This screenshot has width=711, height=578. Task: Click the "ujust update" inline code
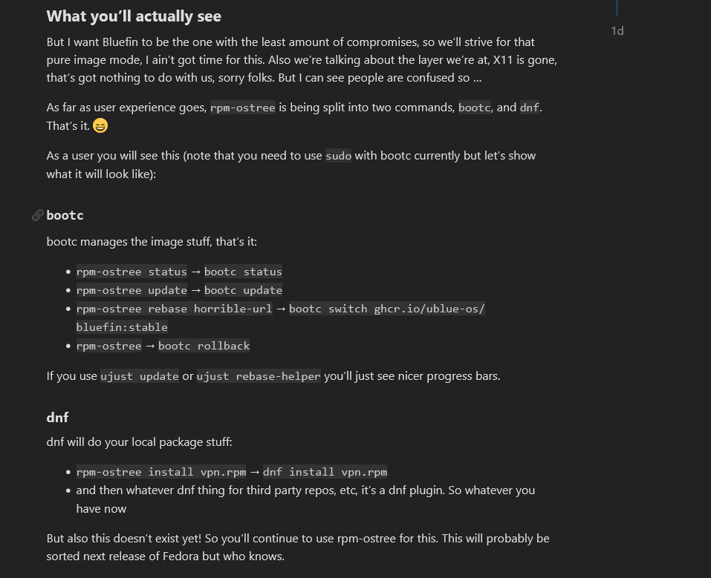point(140,376)
